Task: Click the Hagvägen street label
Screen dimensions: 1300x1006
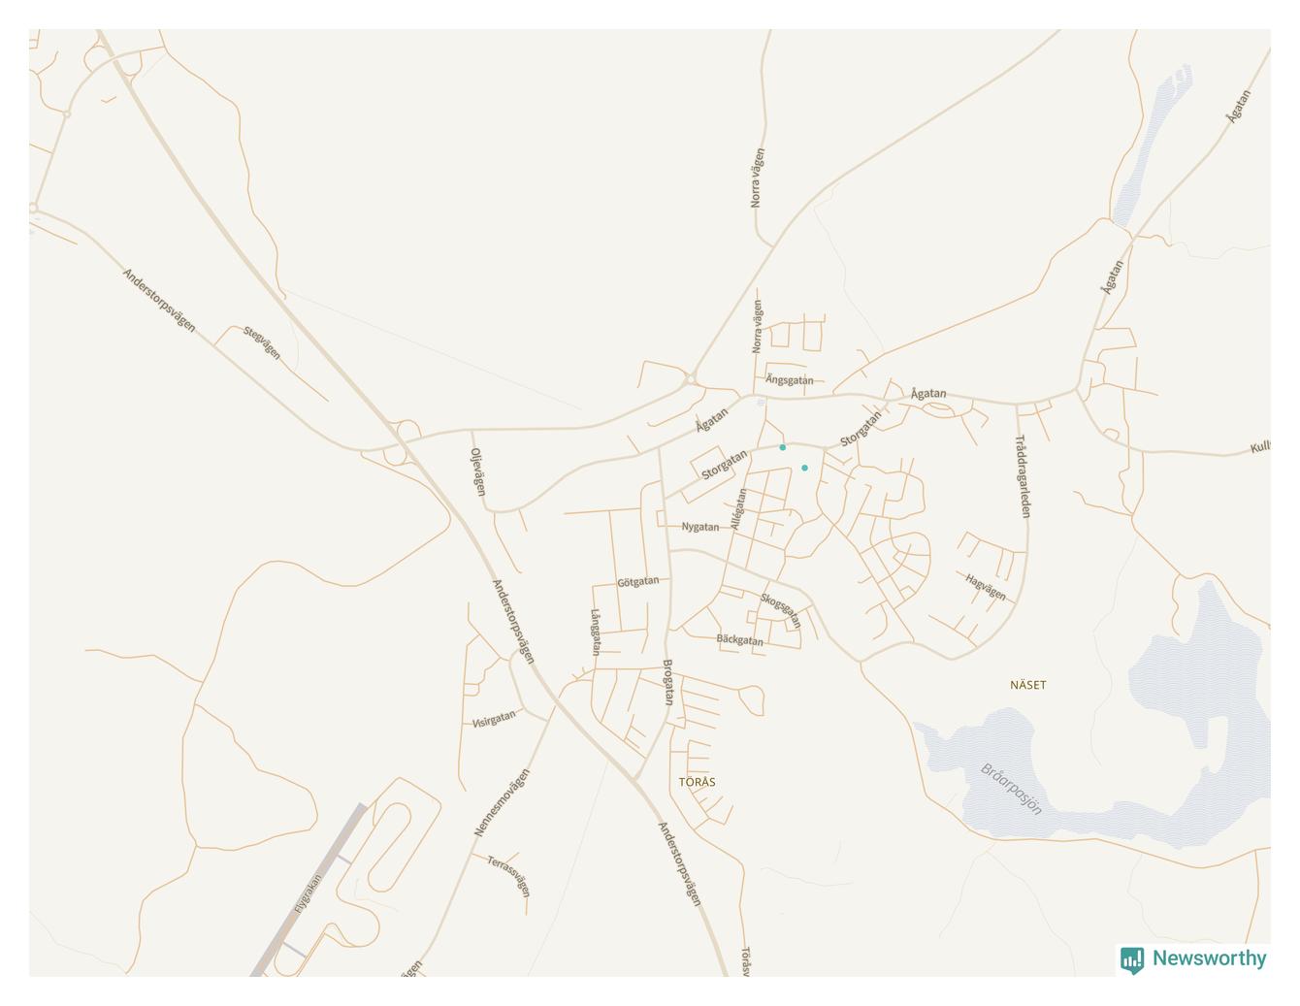Action: (x=986, y=587)
